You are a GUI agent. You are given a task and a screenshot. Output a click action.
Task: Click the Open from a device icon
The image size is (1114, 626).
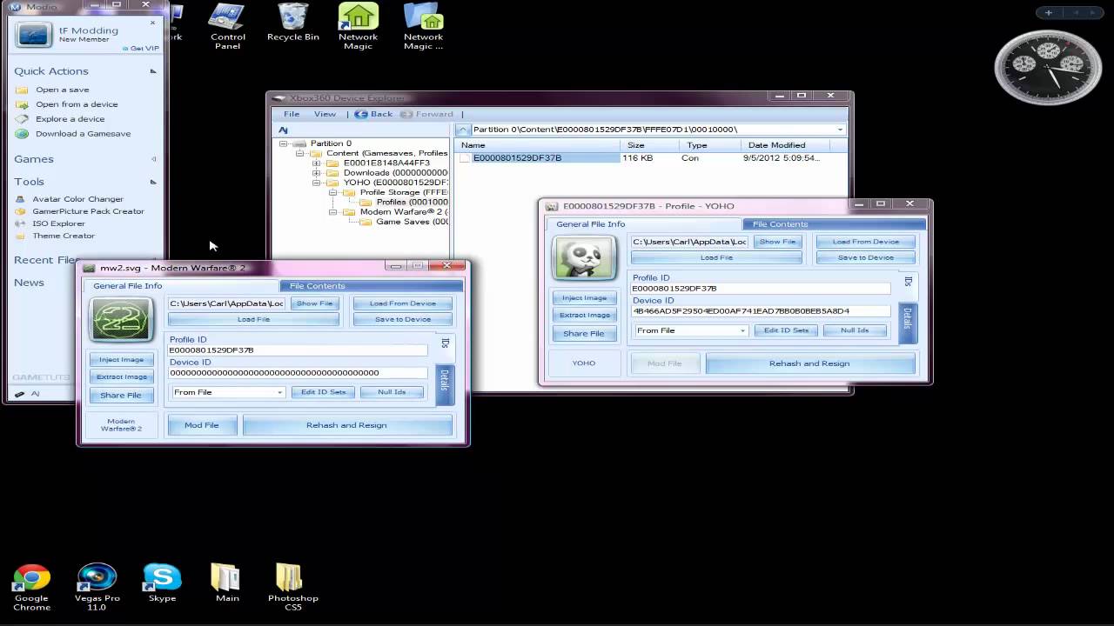tap(22, 104)
